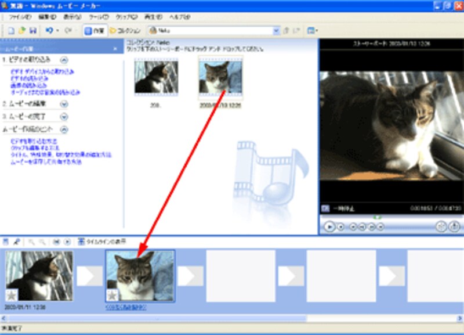This screenshot has height=335, width=464.
Task: Click the Forward button in preview controls
Action: coord(381,227)
